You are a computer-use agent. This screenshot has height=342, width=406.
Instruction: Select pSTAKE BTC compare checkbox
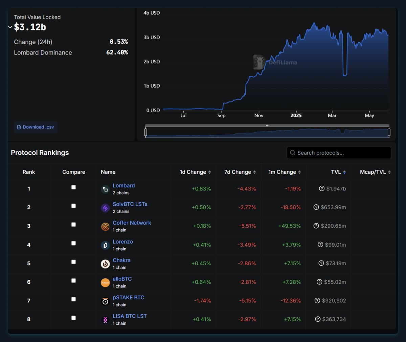(73, 299)
